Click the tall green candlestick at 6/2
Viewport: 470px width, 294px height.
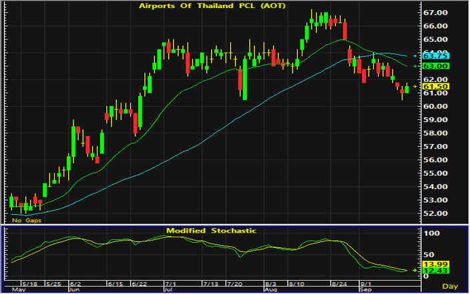(x=73, y=141)
